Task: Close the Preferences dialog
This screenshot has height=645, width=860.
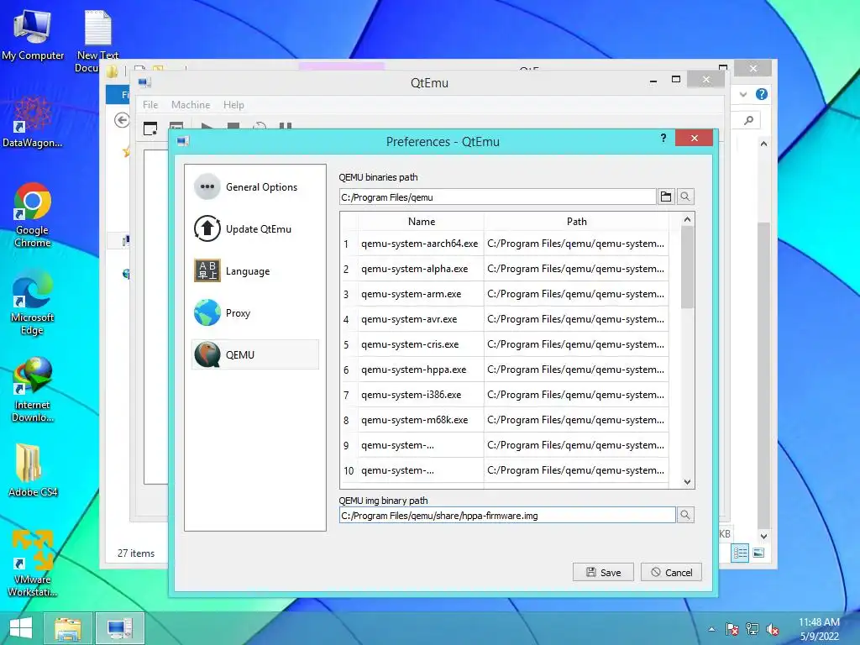Action: coord(695,138)
